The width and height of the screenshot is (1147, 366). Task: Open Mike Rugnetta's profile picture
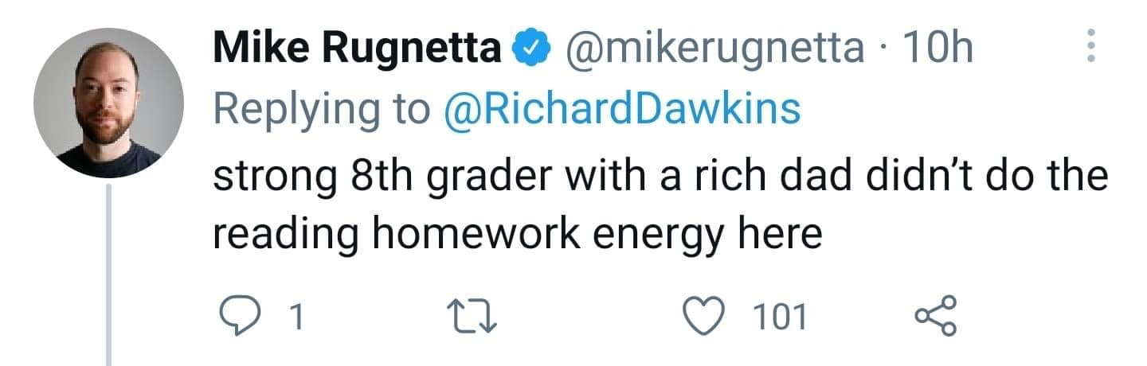[109, 102]
